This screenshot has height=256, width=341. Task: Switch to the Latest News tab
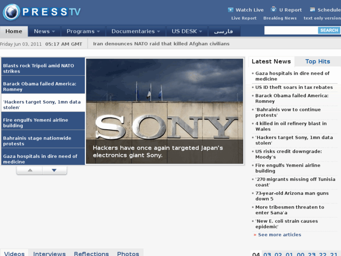coord(271,62)
